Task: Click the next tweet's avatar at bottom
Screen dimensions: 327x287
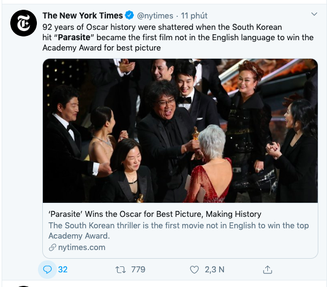Action: [x=24, y=285]
